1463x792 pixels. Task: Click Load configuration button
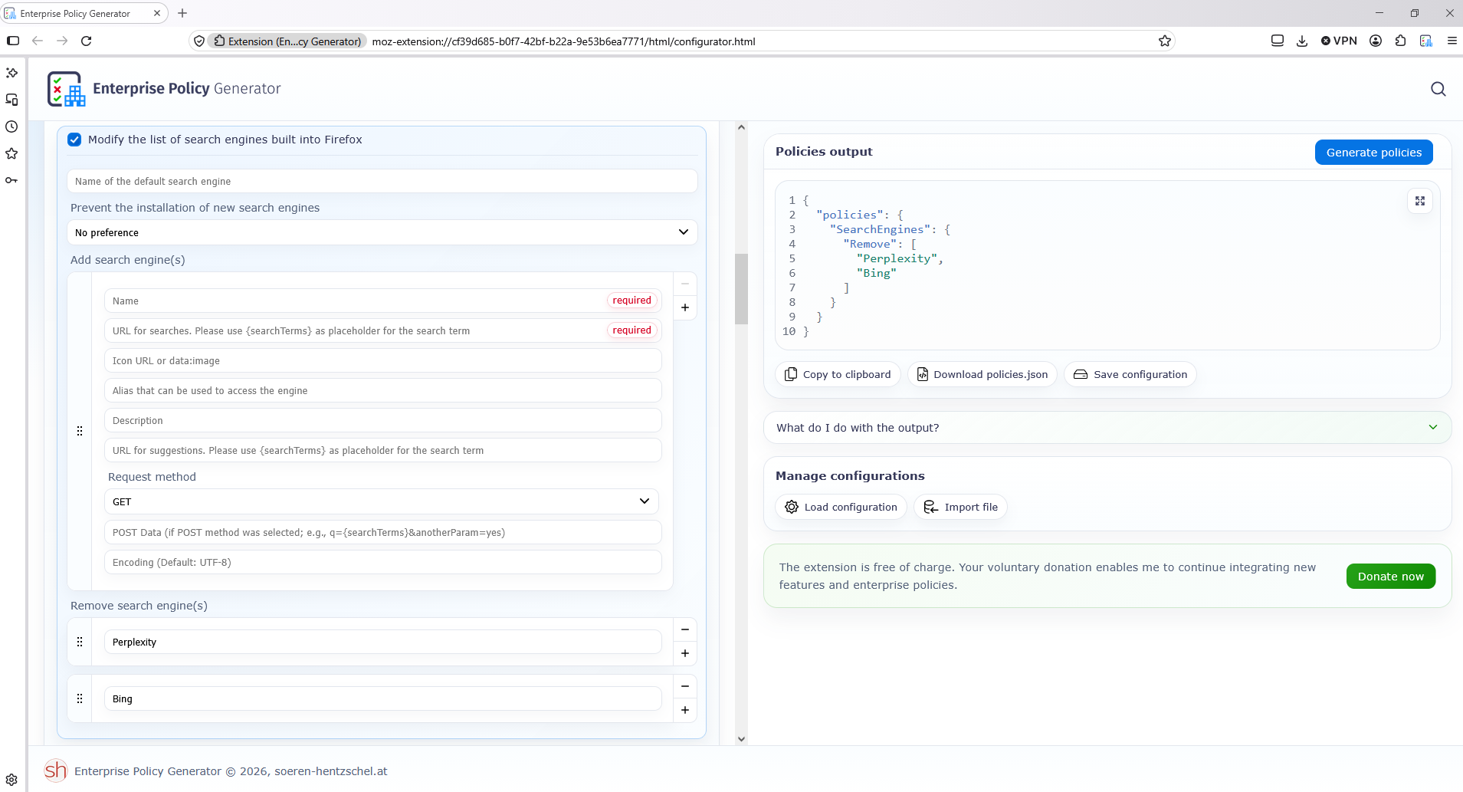pyautogui.click(x=841, y=507)
